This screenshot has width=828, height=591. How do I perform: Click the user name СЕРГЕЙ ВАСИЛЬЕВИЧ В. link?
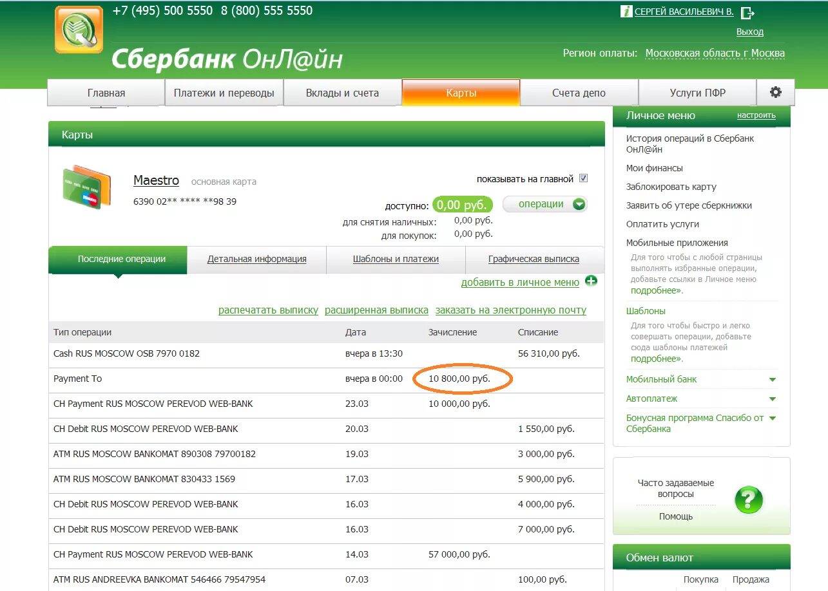684,12
